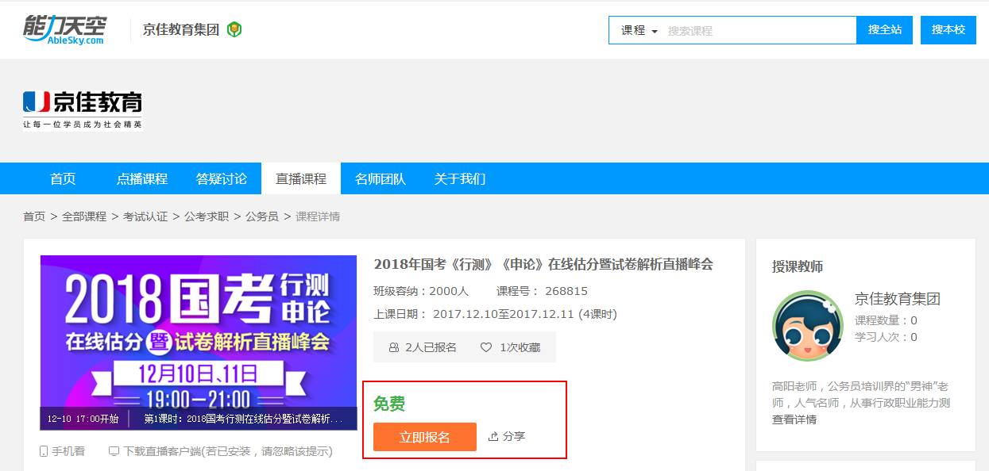Click the 京佳教育集团 header school name
The width and height of the screenshot is (989, 471).
pos(181,30)
